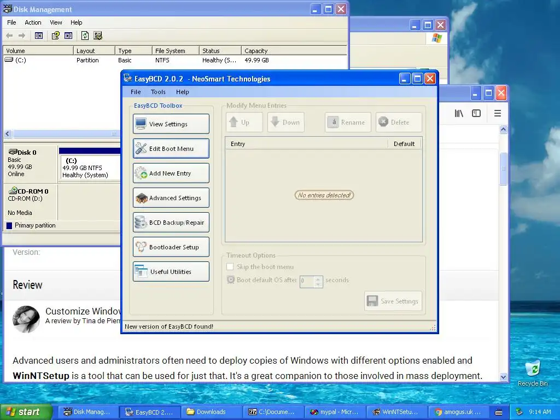
Task: Switch to amogus.uk Chrome taskbar button
Action: coord(458,412)
